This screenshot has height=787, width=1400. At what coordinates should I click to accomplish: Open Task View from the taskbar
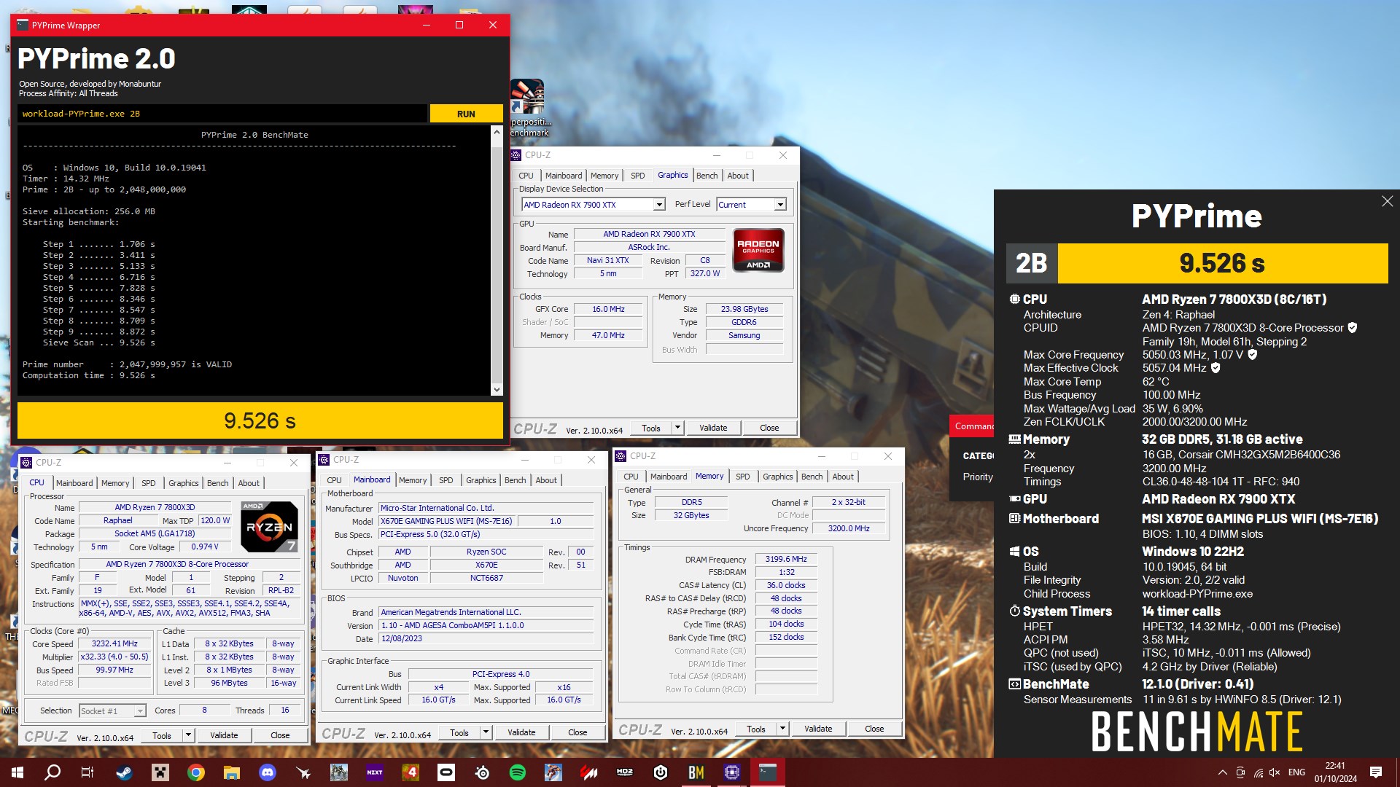pyautogui.click(x=87, y=772)
